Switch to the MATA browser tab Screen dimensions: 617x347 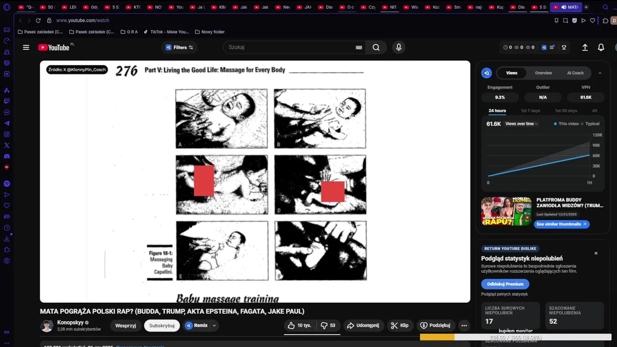click(x=565, y=7)
